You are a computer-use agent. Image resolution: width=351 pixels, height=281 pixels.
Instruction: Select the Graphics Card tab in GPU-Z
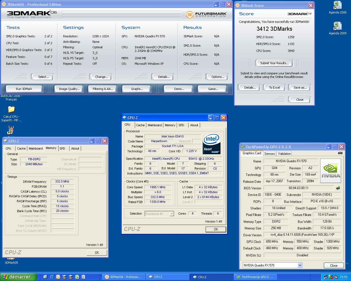coord(252,153)
